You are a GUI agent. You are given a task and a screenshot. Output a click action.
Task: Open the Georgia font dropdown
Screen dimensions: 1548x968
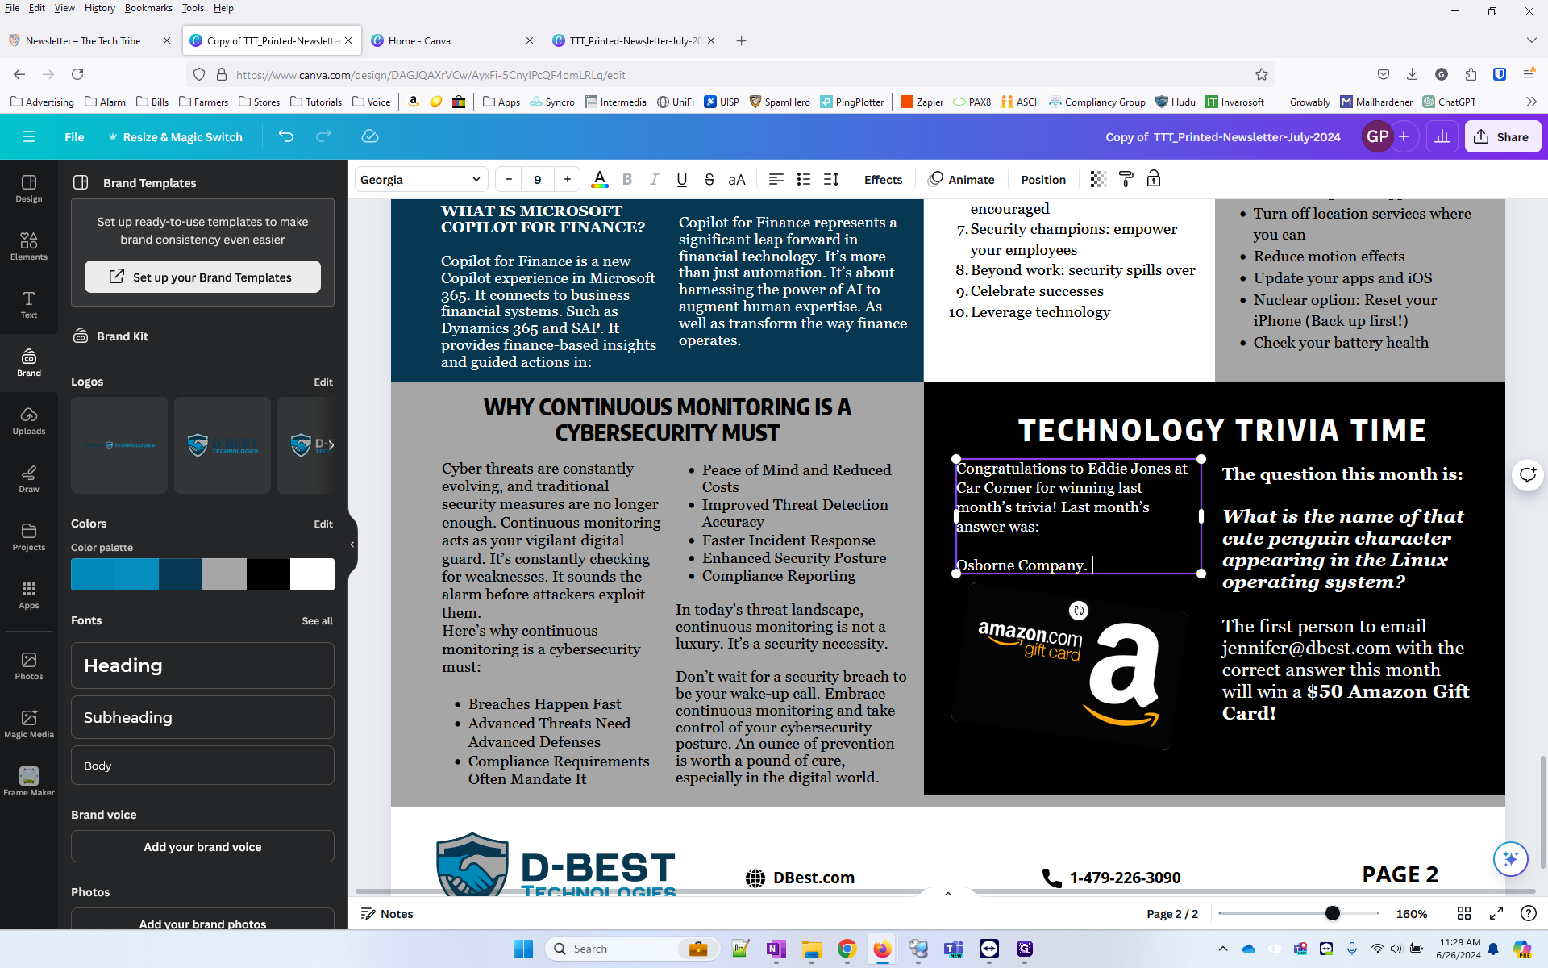(421, 180)
